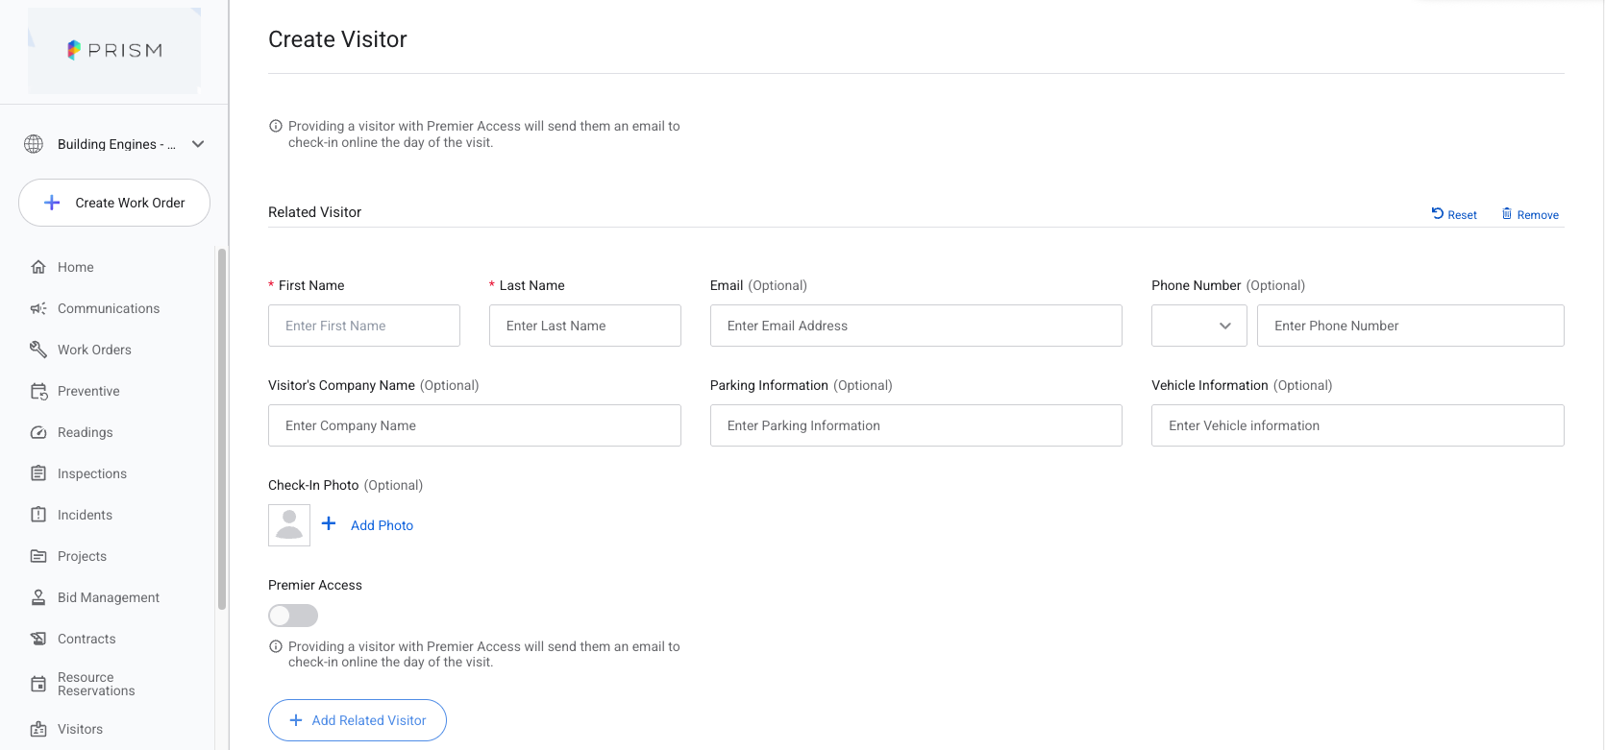Image resolution: width=1605 pixels, height=750 pixels.
Task: Click the Inspections clipboard icon
Action: [x=38, y=473]
